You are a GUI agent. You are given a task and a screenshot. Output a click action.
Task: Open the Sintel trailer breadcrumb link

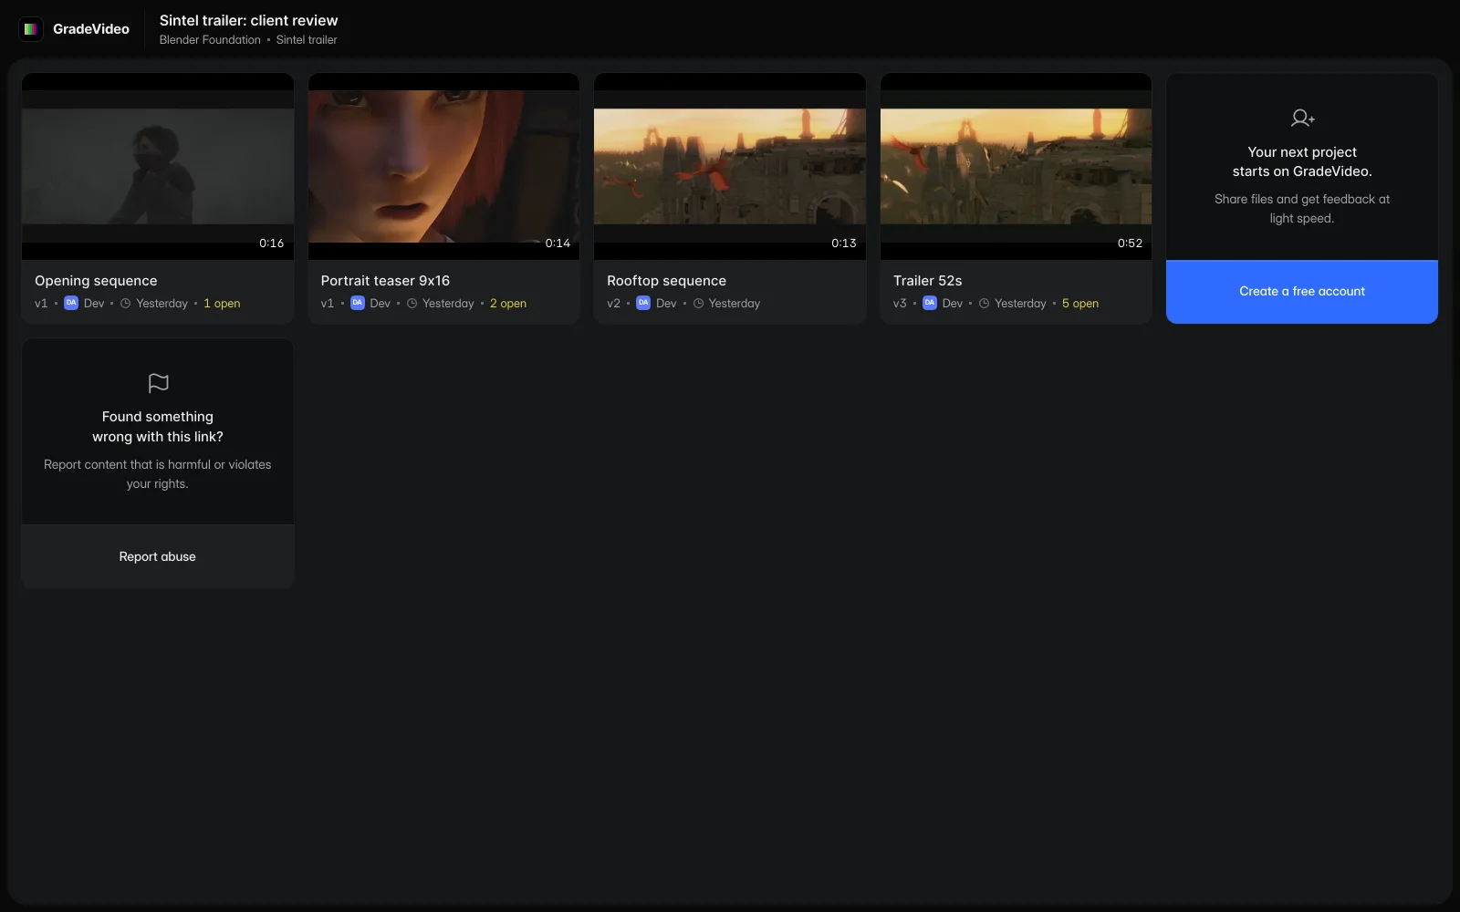[x=307, y=40]
